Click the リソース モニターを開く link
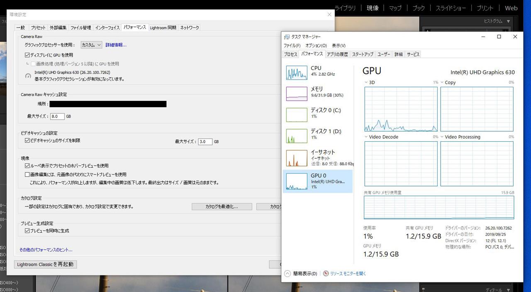 348,273
